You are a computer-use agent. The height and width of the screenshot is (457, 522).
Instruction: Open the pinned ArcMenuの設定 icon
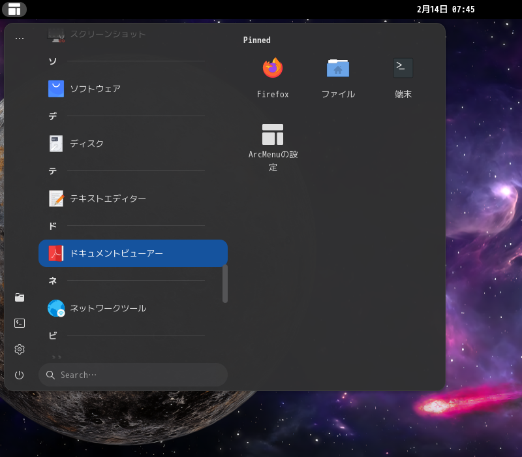tap(273, 134)
